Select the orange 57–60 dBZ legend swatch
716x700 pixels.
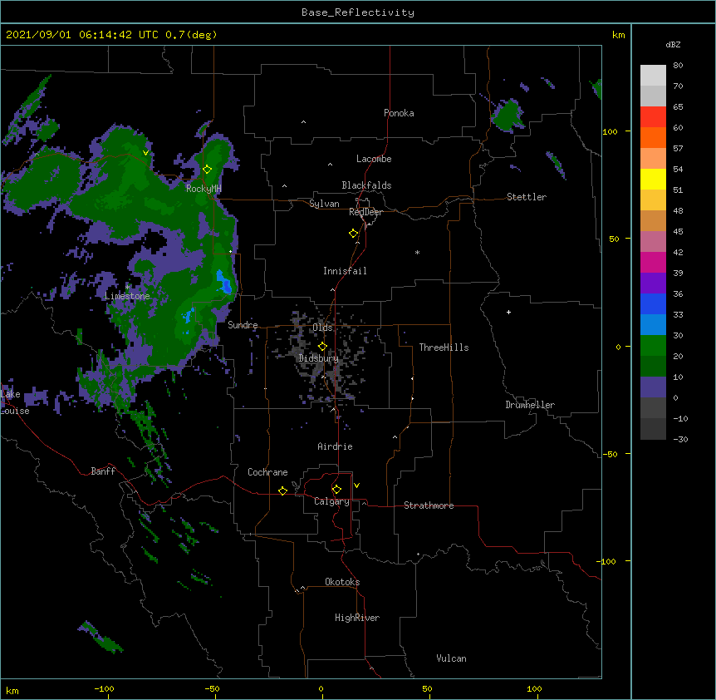(653, 137)
